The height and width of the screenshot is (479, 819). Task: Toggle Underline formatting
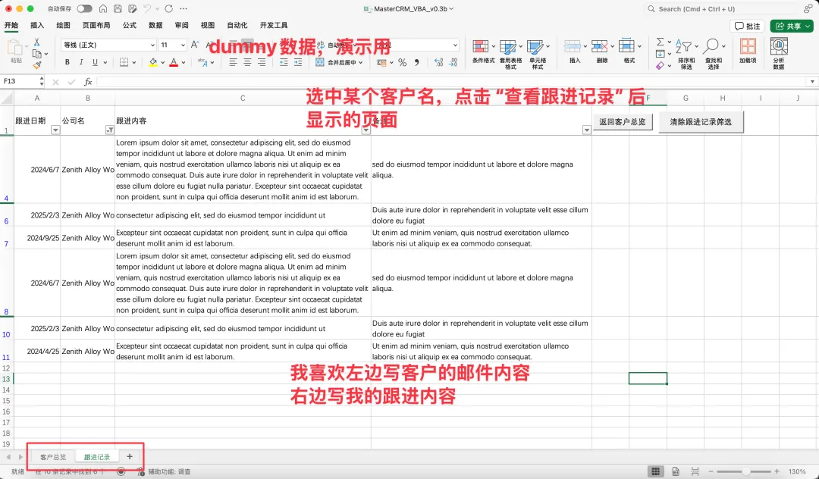95,62
